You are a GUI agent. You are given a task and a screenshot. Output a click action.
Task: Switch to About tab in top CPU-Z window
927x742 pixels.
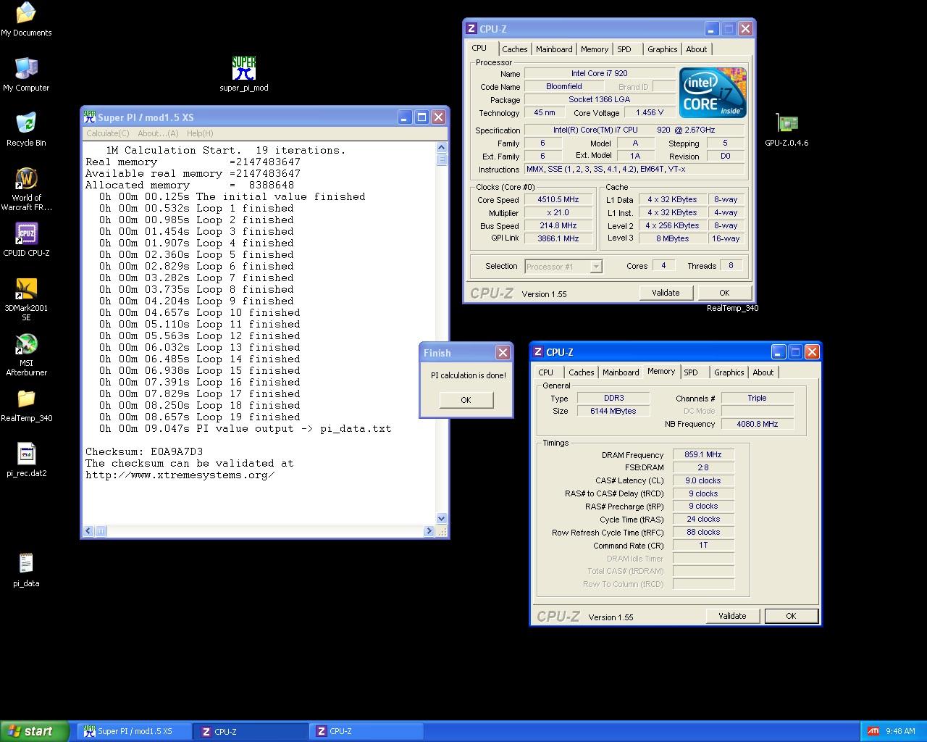tap(697, 49)
